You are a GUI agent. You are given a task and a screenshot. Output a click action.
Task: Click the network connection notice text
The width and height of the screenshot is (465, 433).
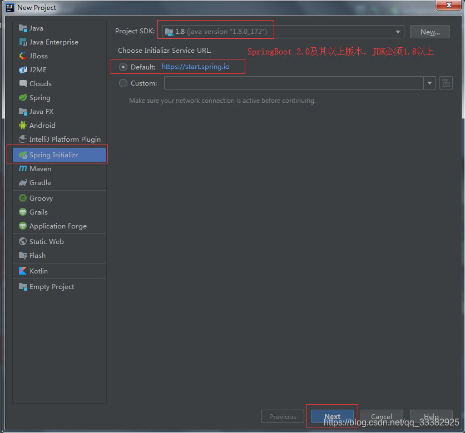click(222, 101)
